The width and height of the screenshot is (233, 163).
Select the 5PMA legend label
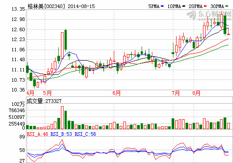pos(154,6)
